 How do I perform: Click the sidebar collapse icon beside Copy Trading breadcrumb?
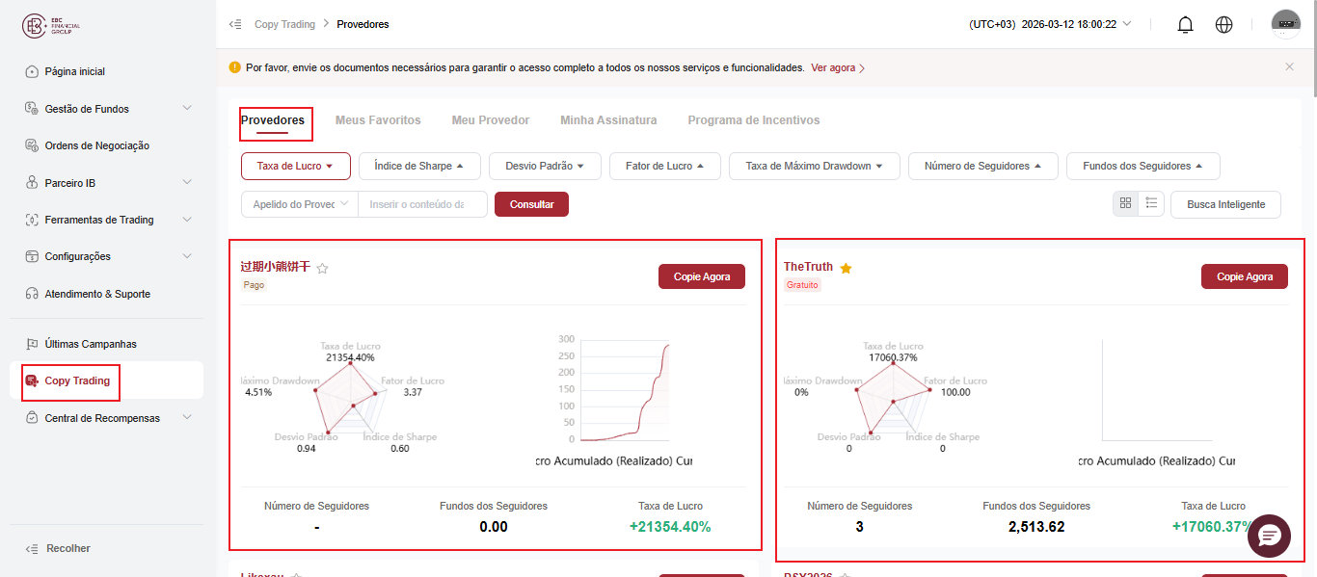235,24
